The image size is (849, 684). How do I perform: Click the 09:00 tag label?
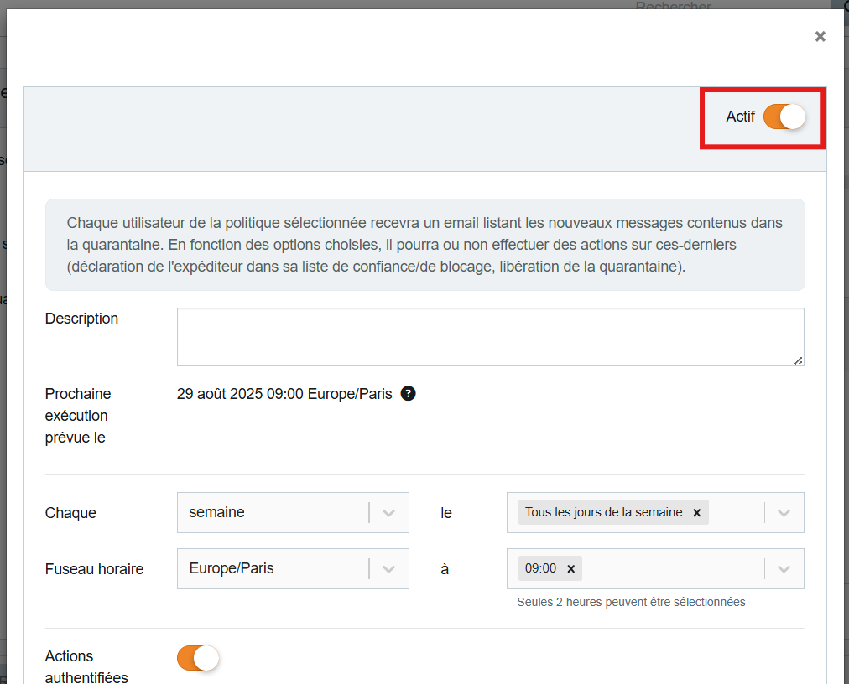click(x=540, y=568)
